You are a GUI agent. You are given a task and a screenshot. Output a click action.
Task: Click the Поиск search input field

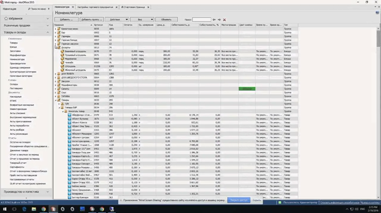201,19
